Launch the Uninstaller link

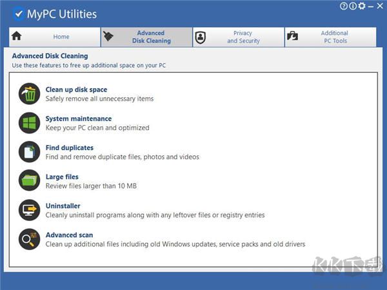pos(63,206)
